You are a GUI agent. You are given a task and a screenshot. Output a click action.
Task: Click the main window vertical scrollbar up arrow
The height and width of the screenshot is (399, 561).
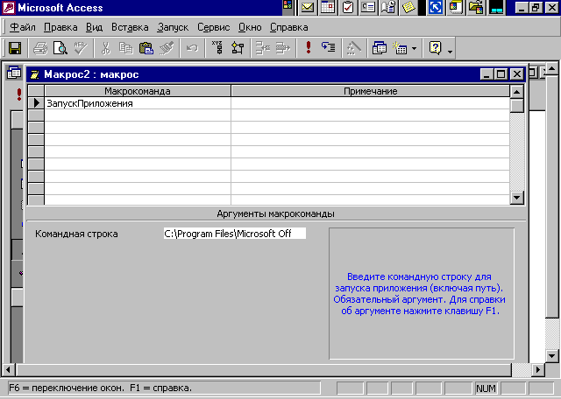point(551,68)
